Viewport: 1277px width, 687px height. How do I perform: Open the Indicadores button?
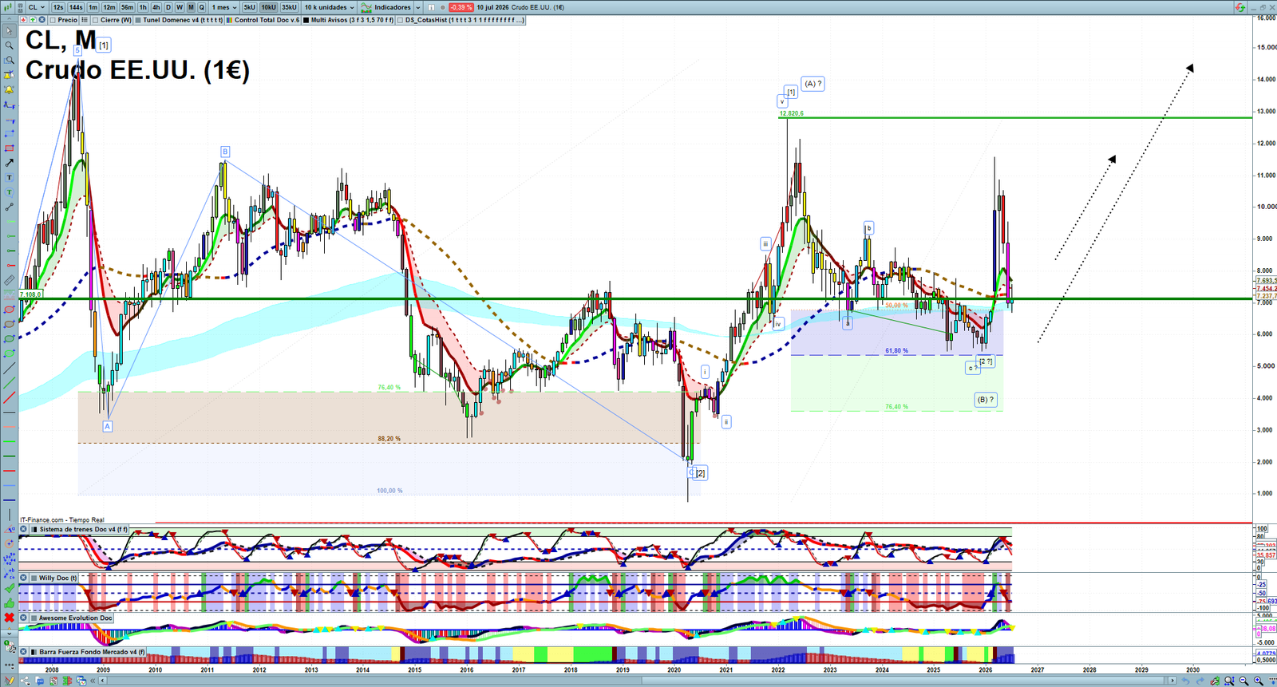click(x=386, y=7)
